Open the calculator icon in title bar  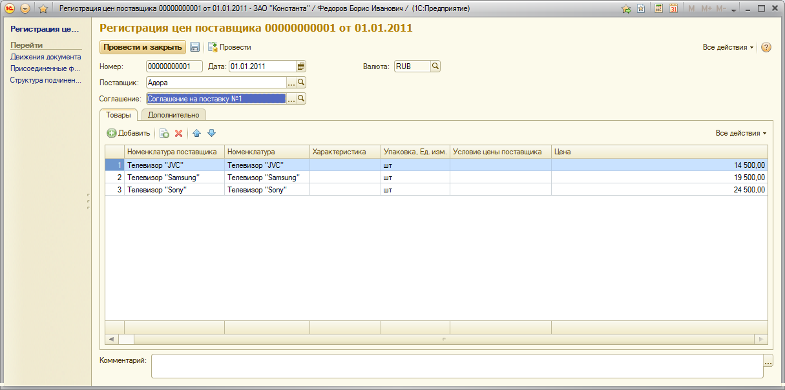pyautogui.click(x=659, y=9)
